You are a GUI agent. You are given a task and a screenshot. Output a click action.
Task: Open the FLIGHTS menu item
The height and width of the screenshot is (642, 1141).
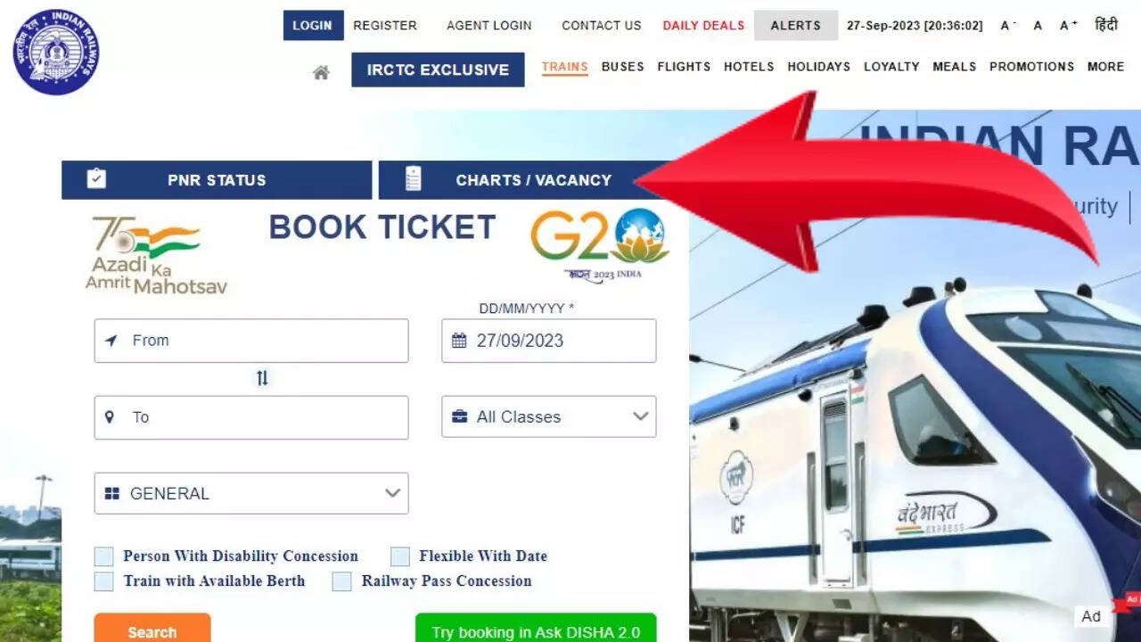684,67
